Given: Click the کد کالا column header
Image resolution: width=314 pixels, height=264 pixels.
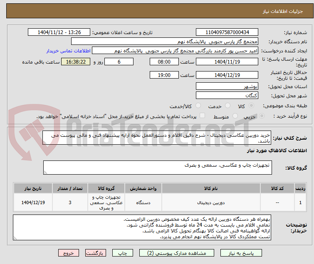Looking at the screenshot, I should click(277, 188).
